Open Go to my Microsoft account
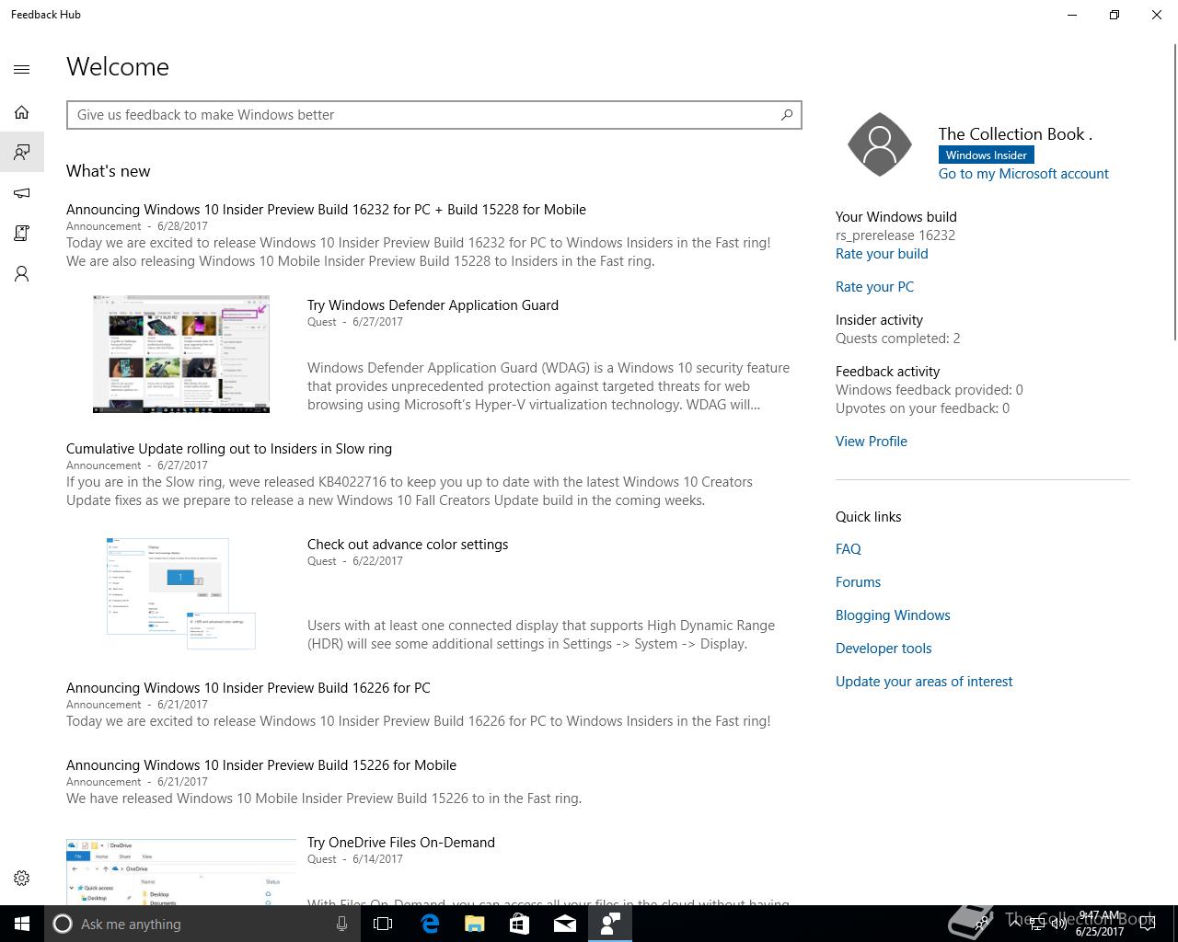 pos(1023,174)
